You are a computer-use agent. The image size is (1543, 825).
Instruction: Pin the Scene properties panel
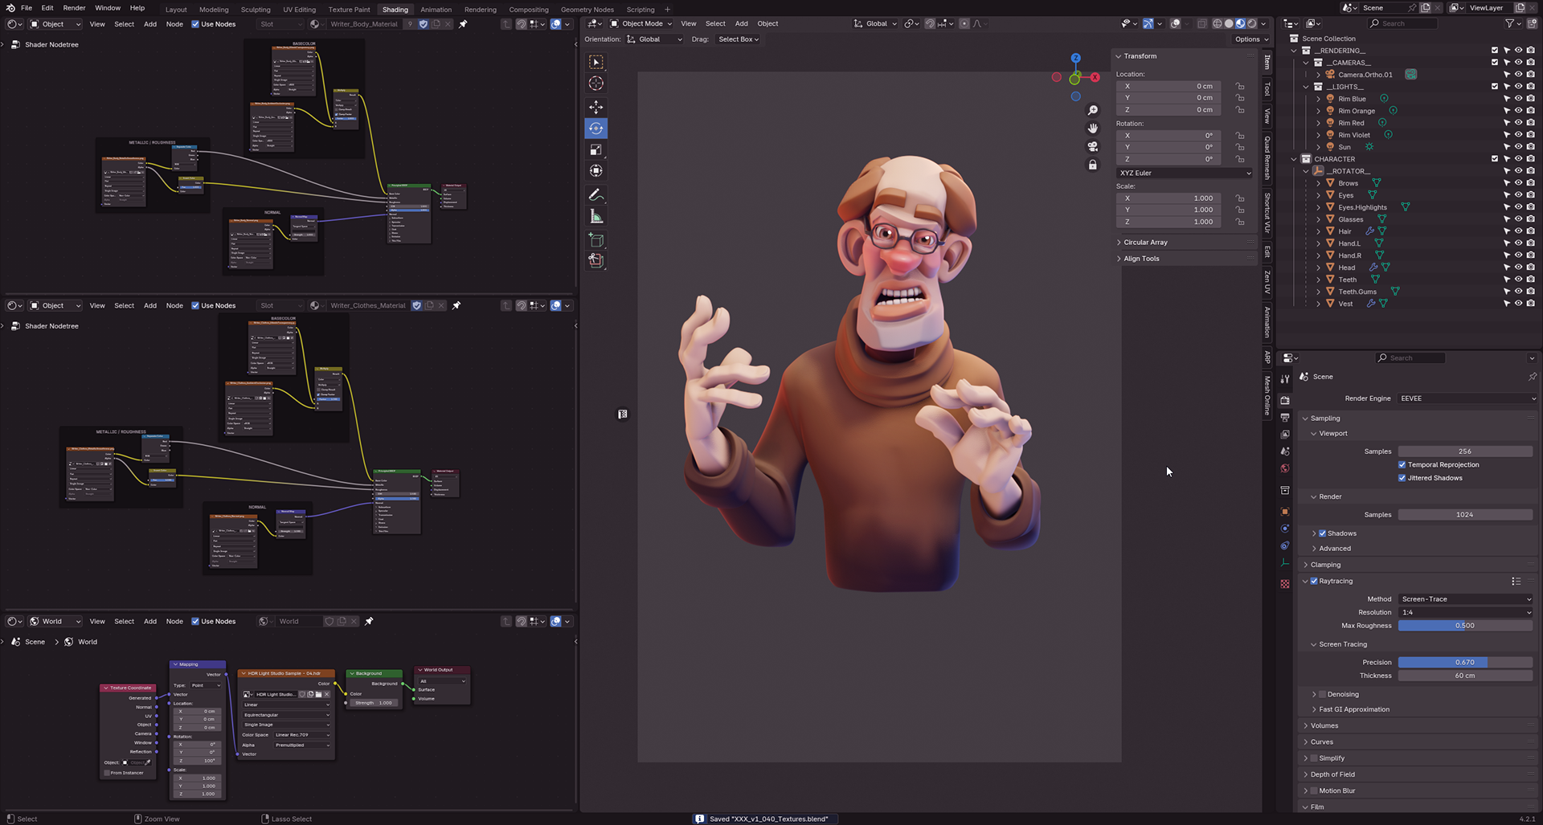1532,377
